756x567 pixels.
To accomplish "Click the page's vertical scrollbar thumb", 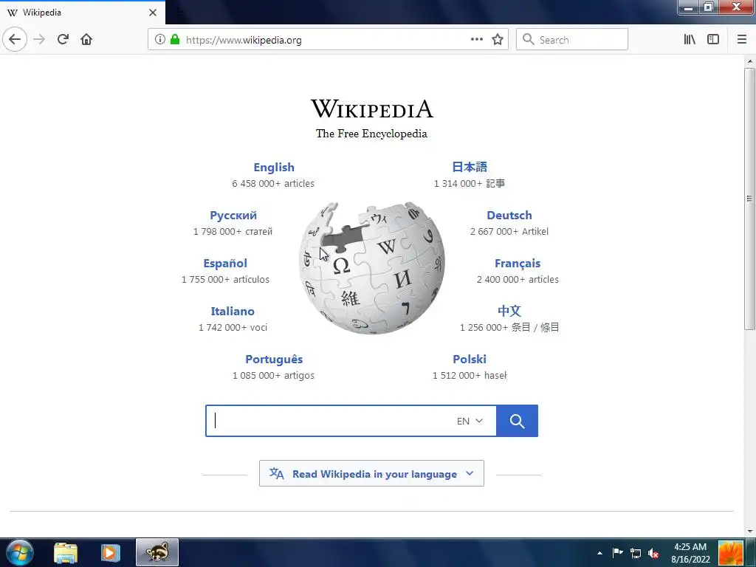I will pos(750,199).
